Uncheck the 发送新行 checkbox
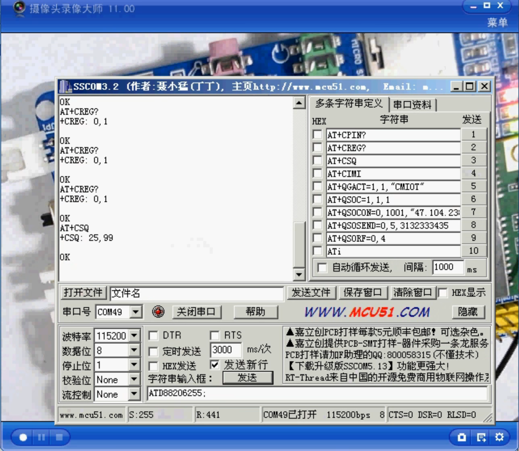This screenshot has width=519, height=451. click(x=214, y=365)
